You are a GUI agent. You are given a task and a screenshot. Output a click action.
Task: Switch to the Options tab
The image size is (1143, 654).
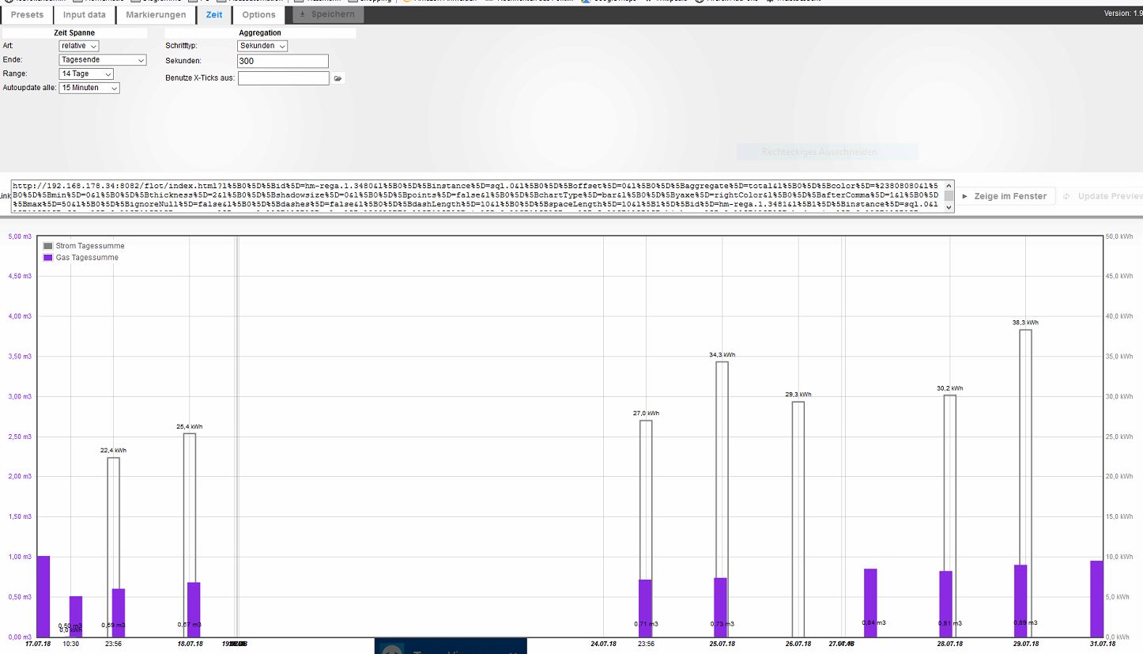coord(258,14)
